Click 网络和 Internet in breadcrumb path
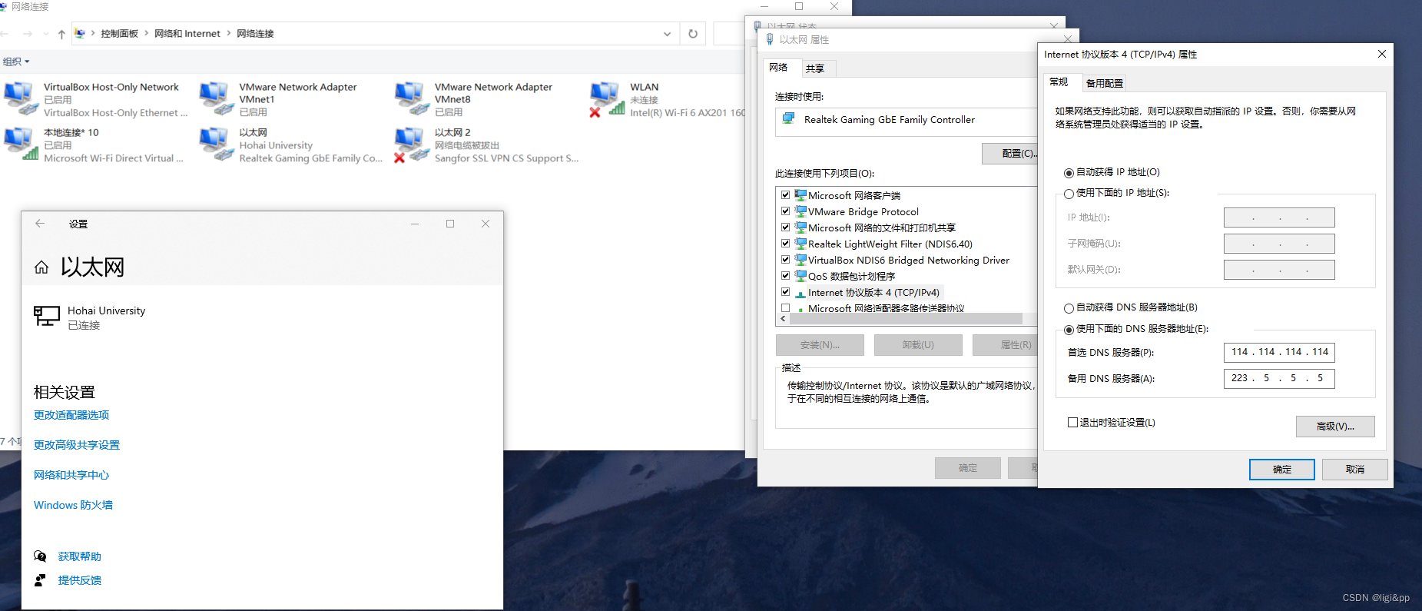 click(x=187, y=34)
